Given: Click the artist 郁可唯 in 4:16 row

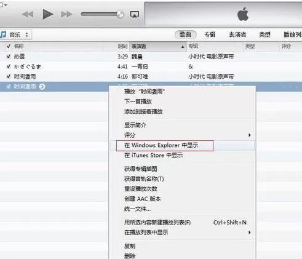Looking at the screenshot, I should 140,76.
